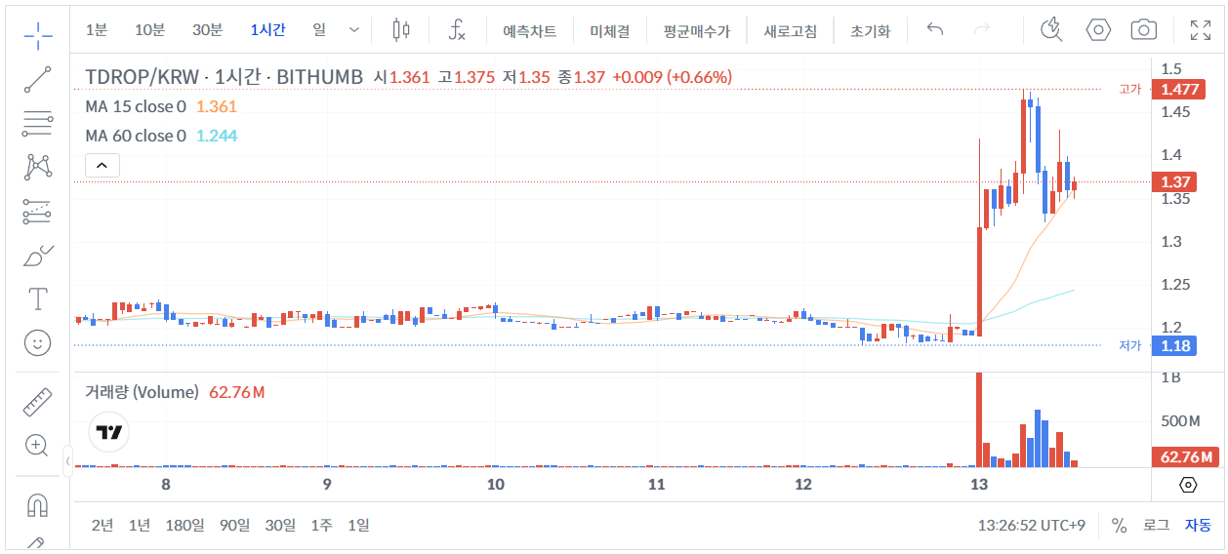Click the 1.18 low price label

coord(1175,346)
